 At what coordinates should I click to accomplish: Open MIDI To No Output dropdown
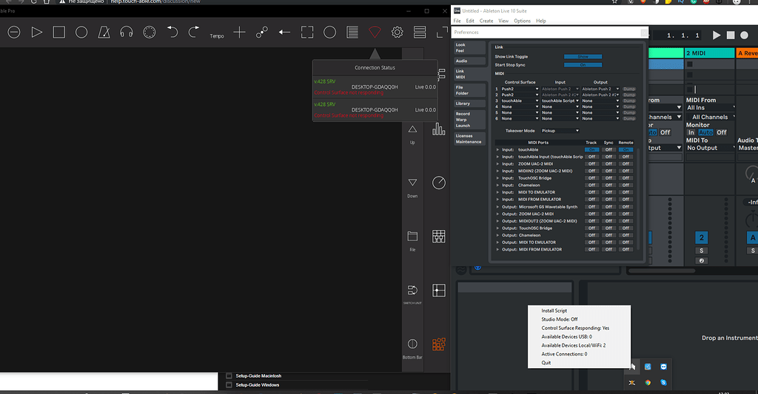[x=711, y=148]
